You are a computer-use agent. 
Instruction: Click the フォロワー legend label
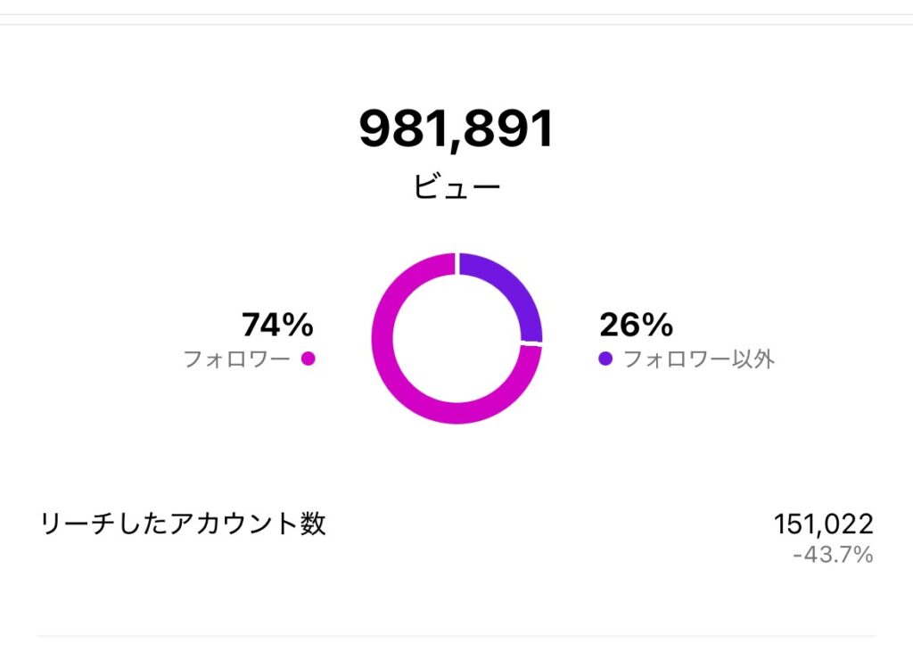tap(237, 359)
